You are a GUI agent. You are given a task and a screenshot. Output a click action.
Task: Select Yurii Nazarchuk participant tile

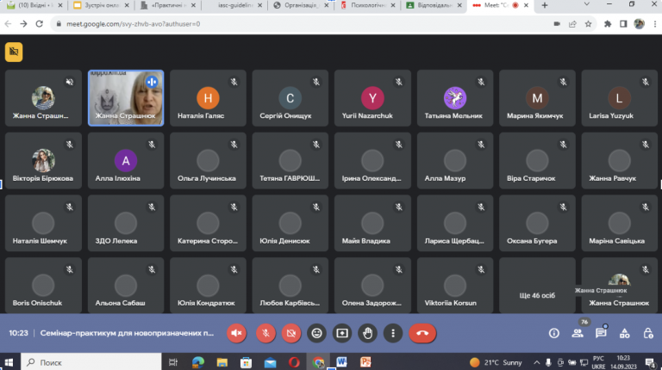pyautogui.click(x=372, y=98)
